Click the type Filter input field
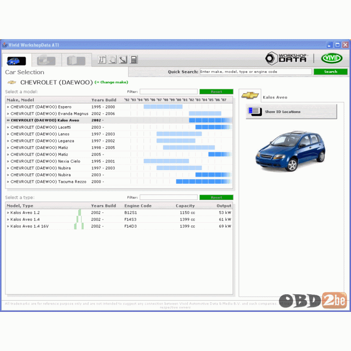The height and width of the screenshot is (351, 351). coord(169,197)
